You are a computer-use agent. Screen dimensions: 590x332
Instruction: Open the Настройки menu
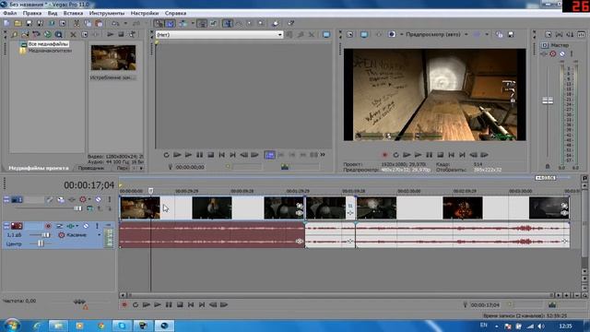tap(145, 13)
